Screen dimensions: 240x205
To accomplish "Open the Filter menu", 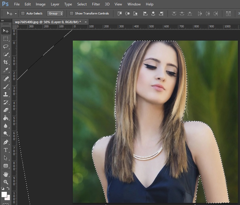I will [96, 4].
